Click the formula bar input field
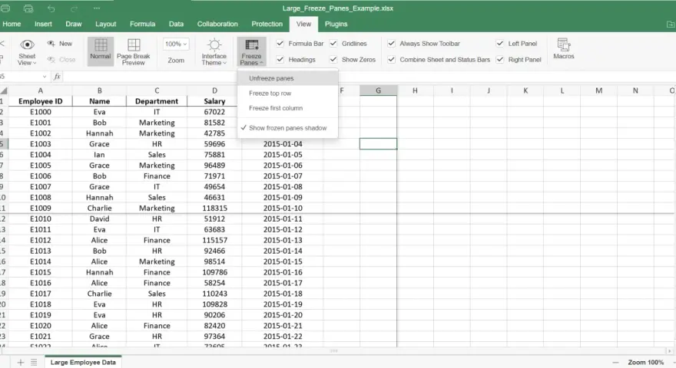 (369, 77)
